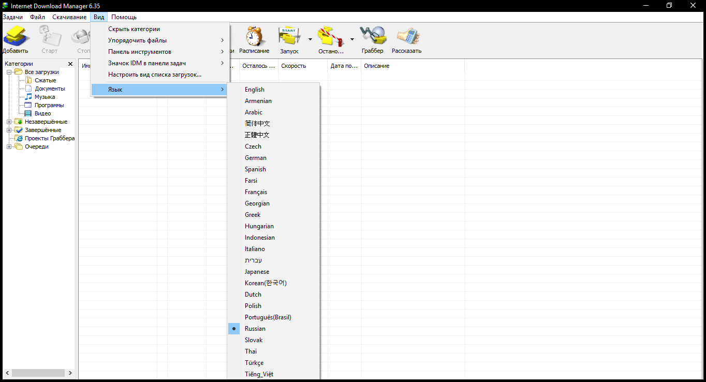
Task: Collapse the Все загрузки tree node
Action: pos(9,72)
